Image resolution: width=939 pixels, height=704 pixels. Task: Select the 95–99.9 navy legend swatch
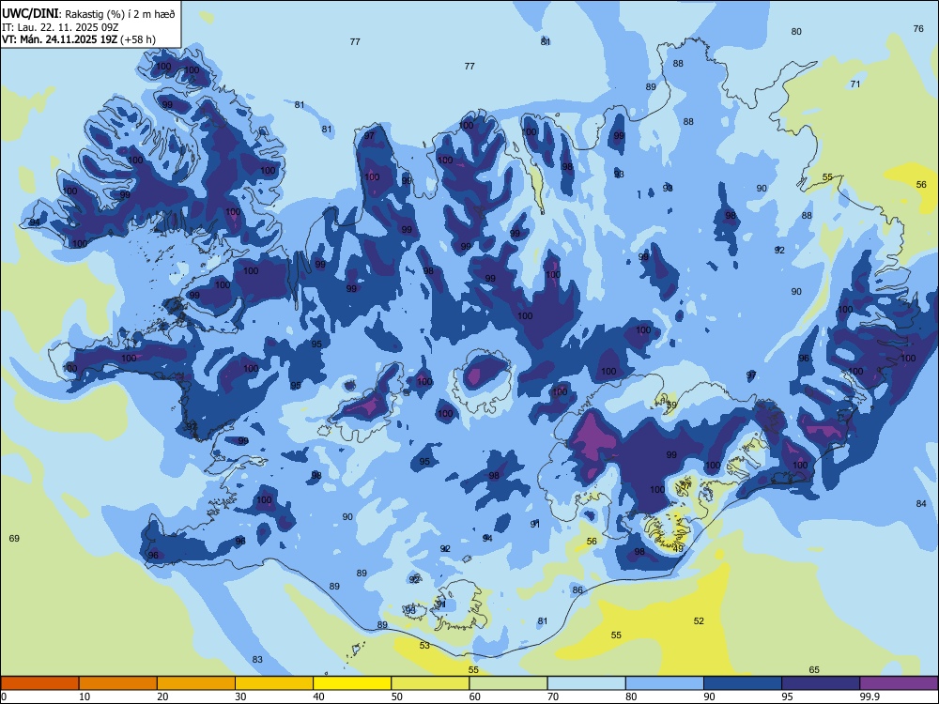(821, 683)
